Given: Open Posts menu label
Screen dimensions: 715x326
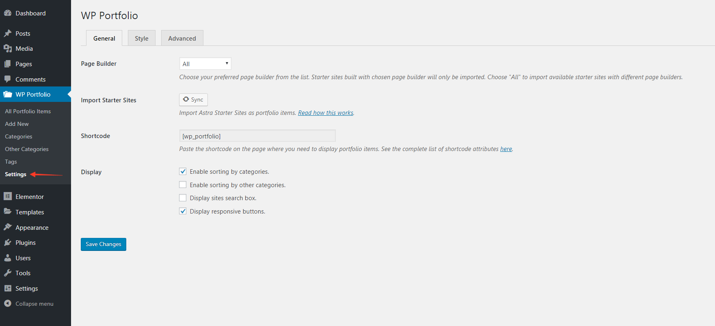Looking at the screenshot, I should point(23,34).
